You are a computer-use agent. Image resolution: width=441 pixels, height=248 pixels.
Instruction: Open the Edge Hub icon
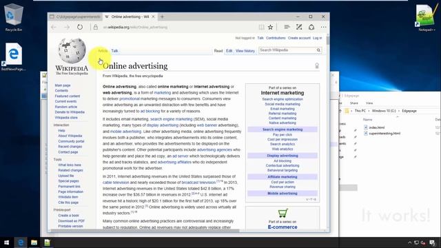click(287, 28)
